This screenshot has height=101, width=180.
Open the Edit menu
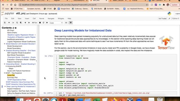[13, 19]
